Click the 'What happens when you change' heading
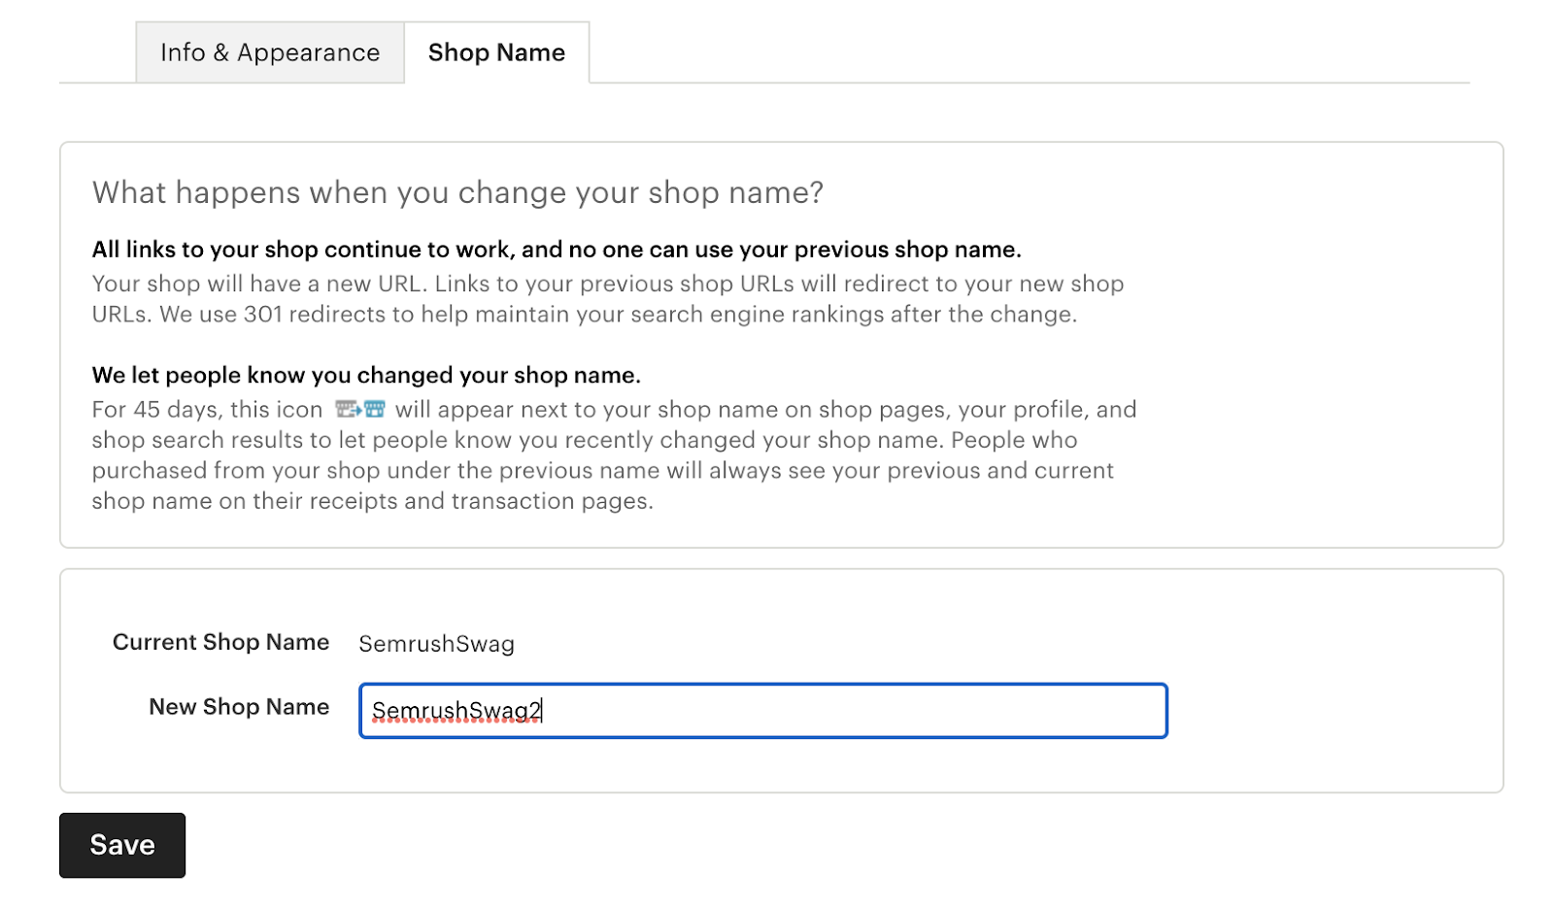Screen dimensions: 1554x907 tap(457, 192)
